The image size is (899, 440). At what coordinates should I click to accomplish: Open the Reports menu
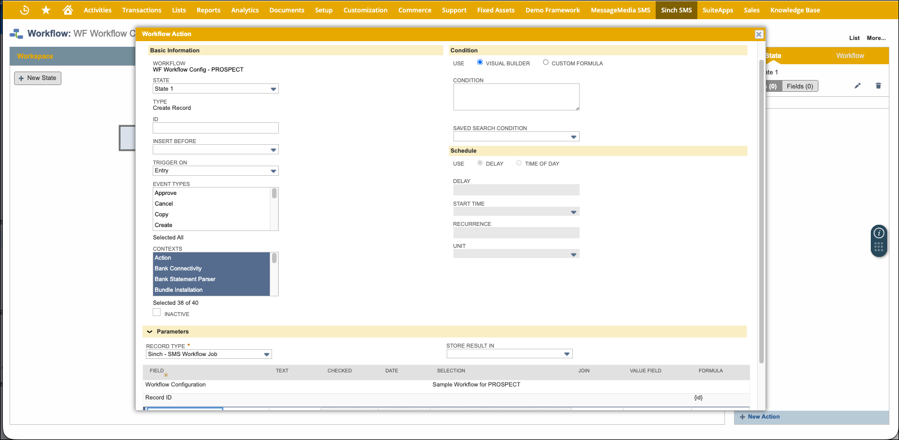pos(208,10)
